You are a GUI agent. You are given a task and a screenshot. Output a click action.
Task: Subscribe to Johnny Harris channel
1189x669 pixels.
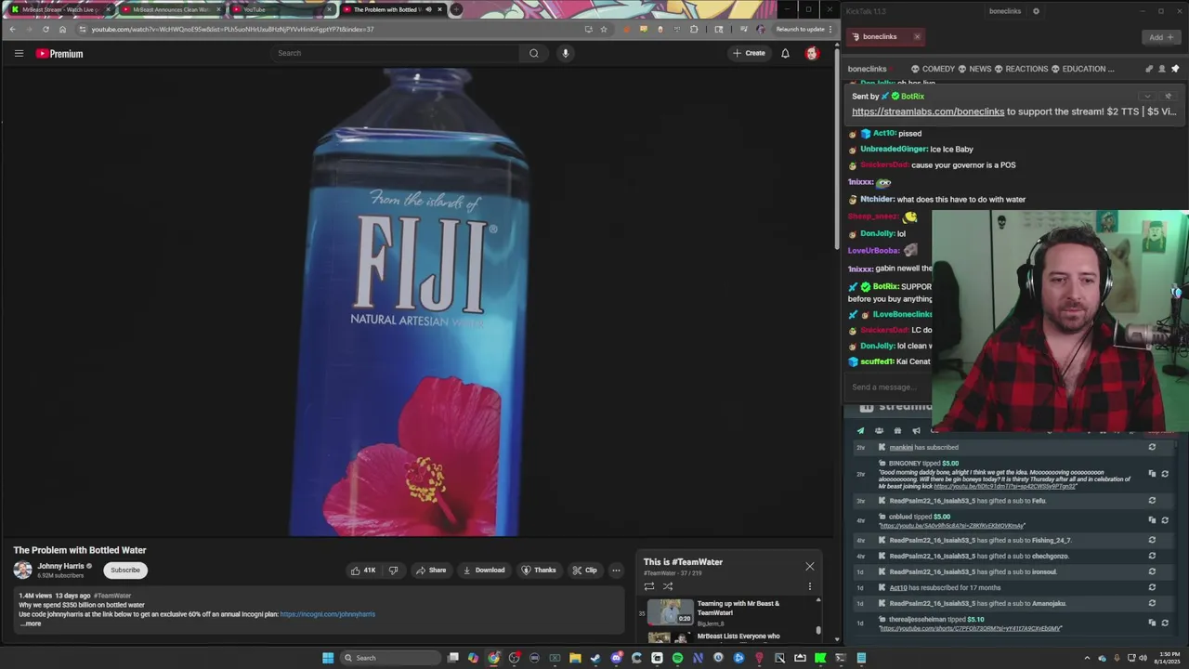125,571
